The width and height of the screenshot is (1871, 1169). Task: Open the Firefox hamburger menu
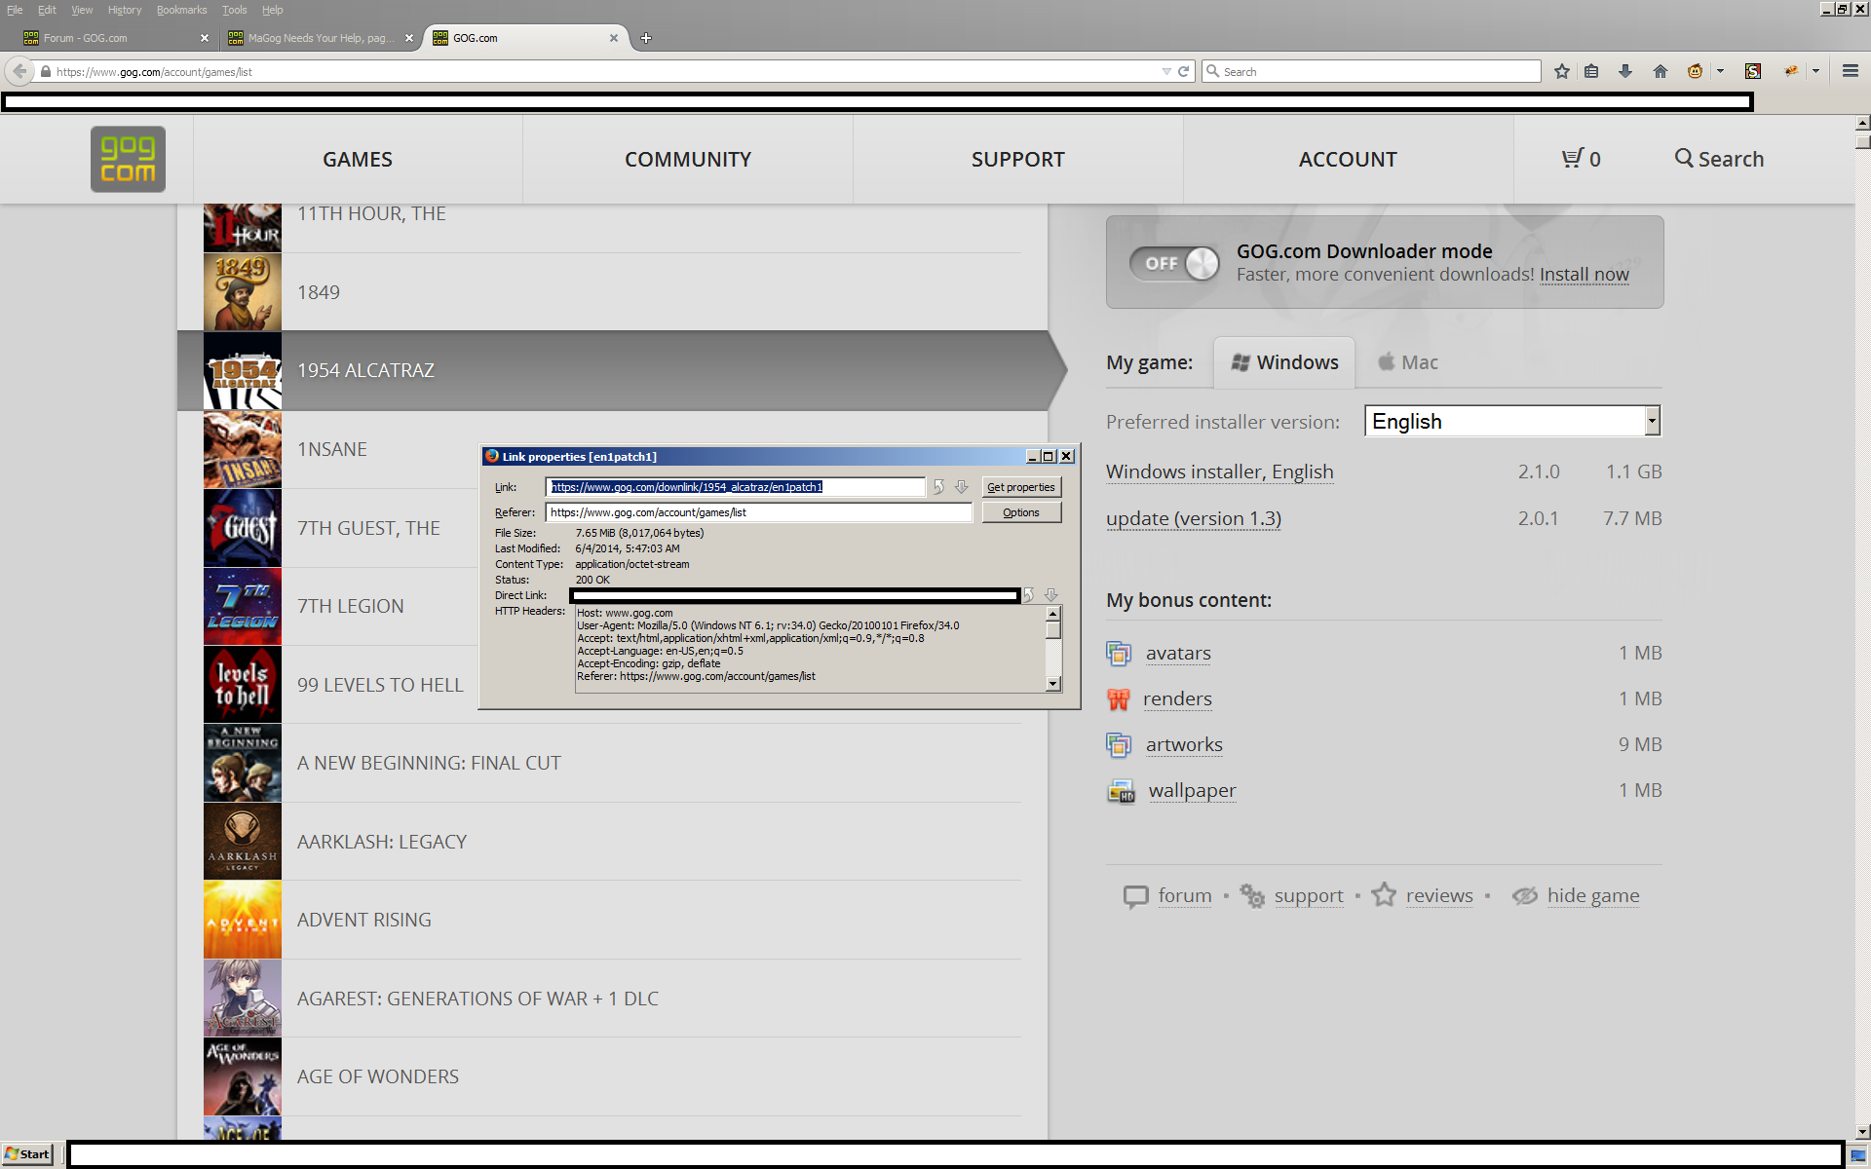point(1851,71)
